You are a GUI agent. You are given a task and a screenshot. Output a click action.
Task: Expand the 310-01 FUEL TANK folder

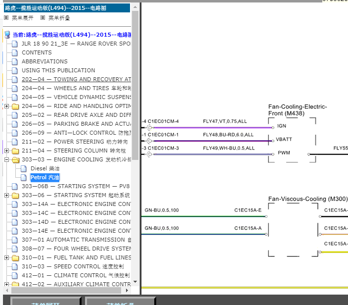(x=6, y=257)
